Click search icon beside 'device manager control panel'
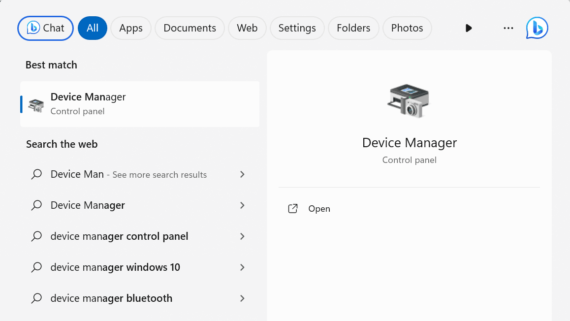This screenshot has height=321, width=570. pyautogui.click(x=36, y=236)
